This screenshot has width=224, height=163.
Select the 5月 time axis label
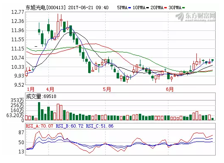[107, 89]
